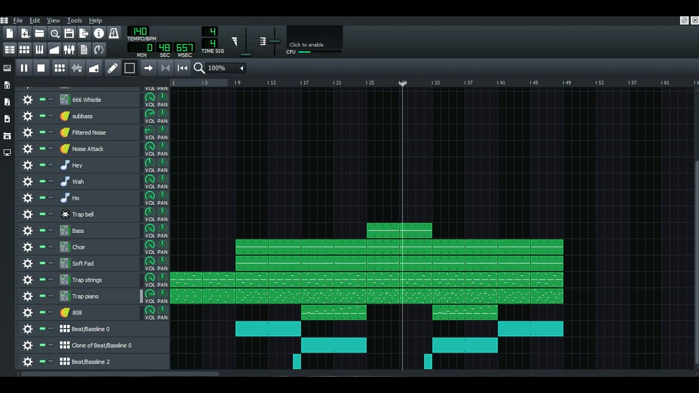
Task: Open an existing project with the folder icon
Action: coord(39,33)
